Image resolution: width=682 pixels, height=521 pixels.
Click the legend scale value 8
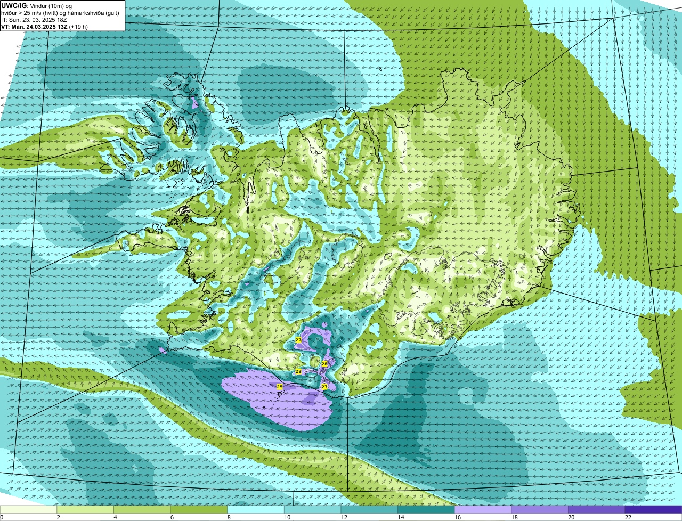click(229, 517)
